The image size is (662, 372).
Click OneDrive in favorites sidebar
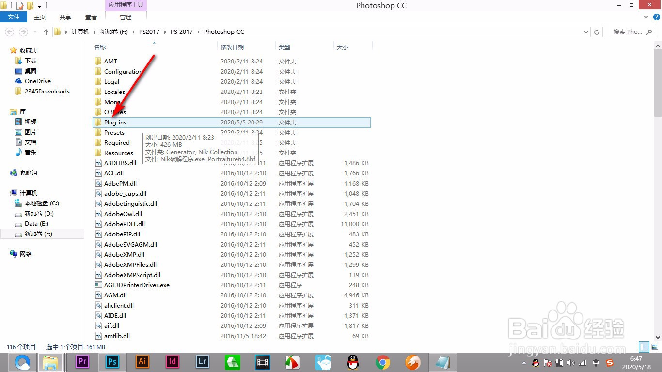[38, 81]
